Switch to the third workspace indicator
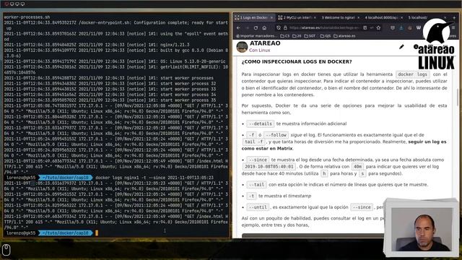Viewport: 462px width, 260px height. click(17, 4)
